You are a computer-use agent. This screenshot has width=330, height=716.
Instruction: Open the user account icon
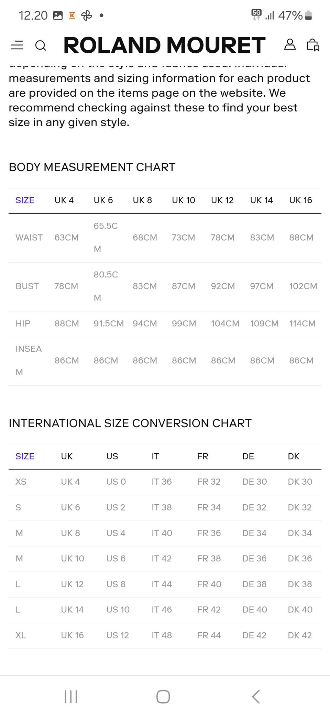click(290, 45)
